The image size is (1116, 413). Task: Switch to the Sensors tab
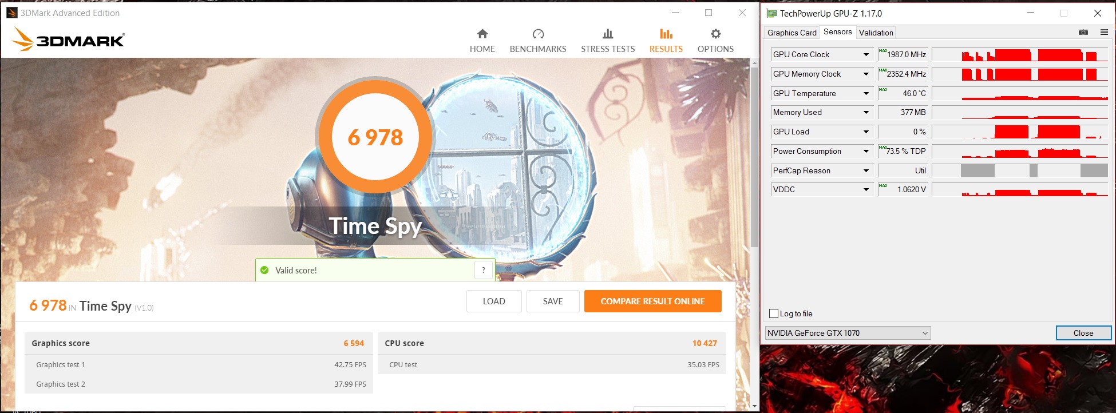[x=838, y=32]
